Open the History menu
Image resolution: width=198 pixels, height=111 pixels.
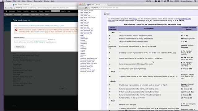(30, 1)
